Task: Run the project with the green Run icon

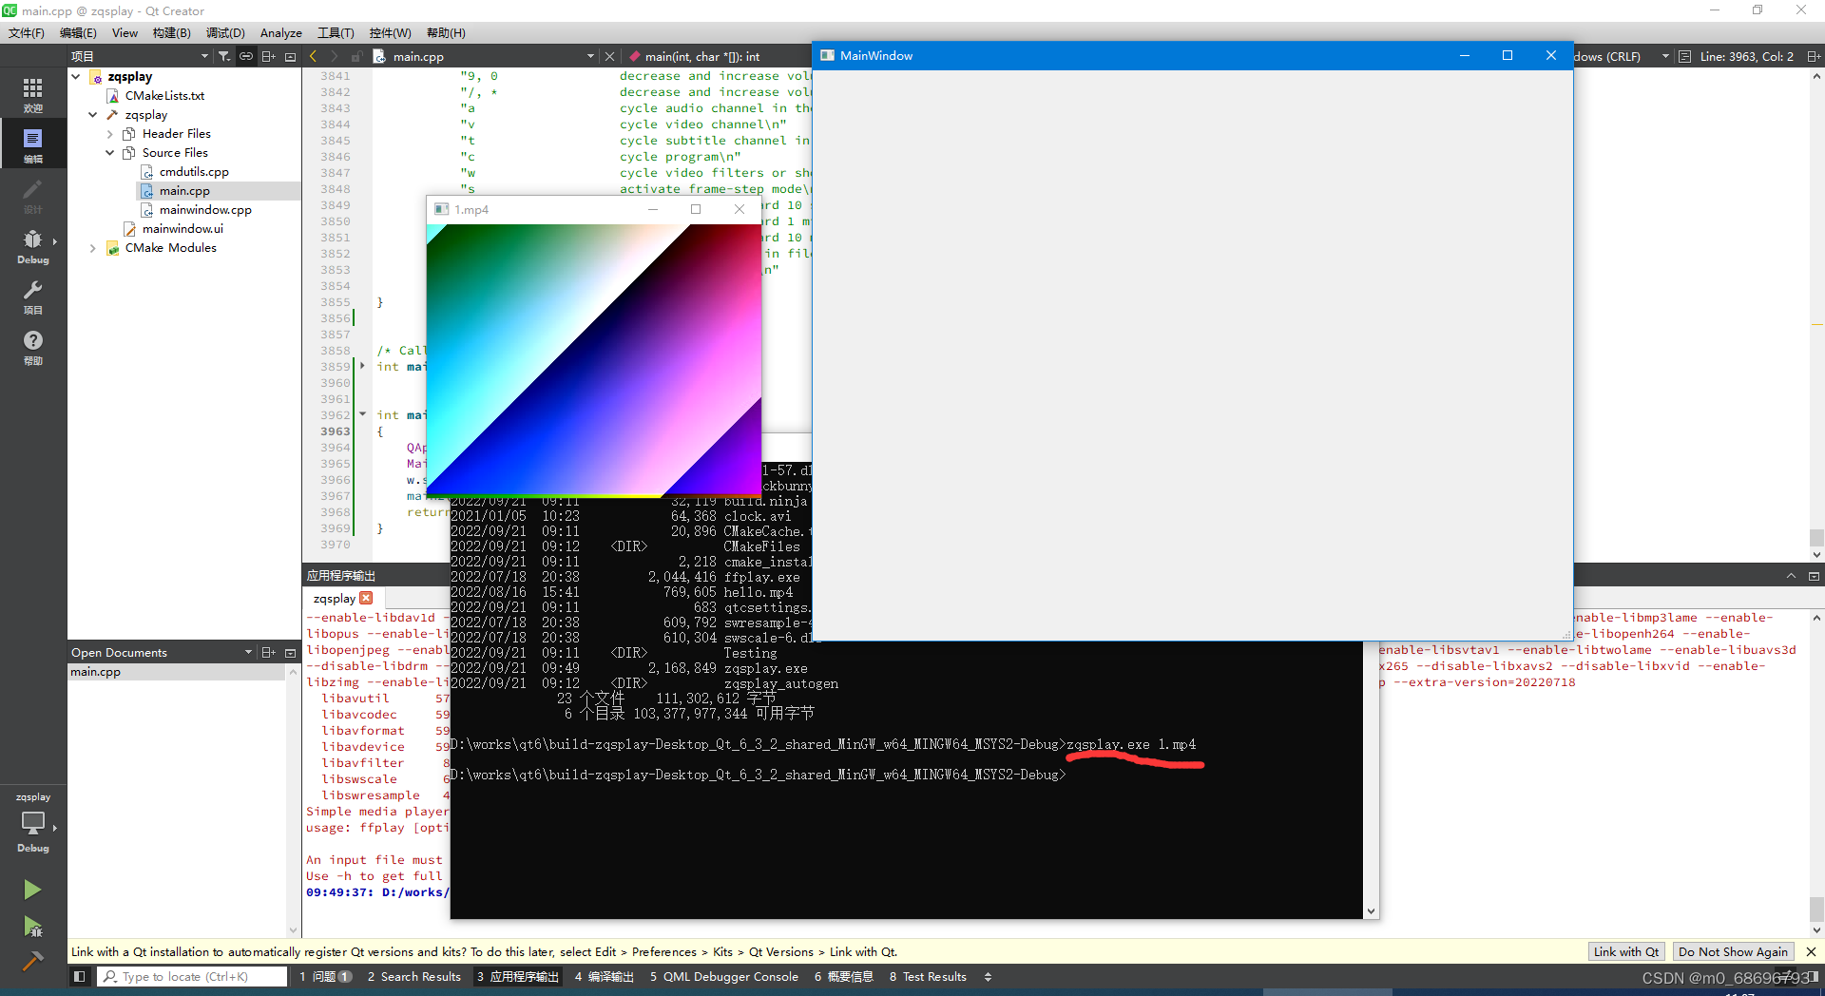Action: tap(32, 889)
